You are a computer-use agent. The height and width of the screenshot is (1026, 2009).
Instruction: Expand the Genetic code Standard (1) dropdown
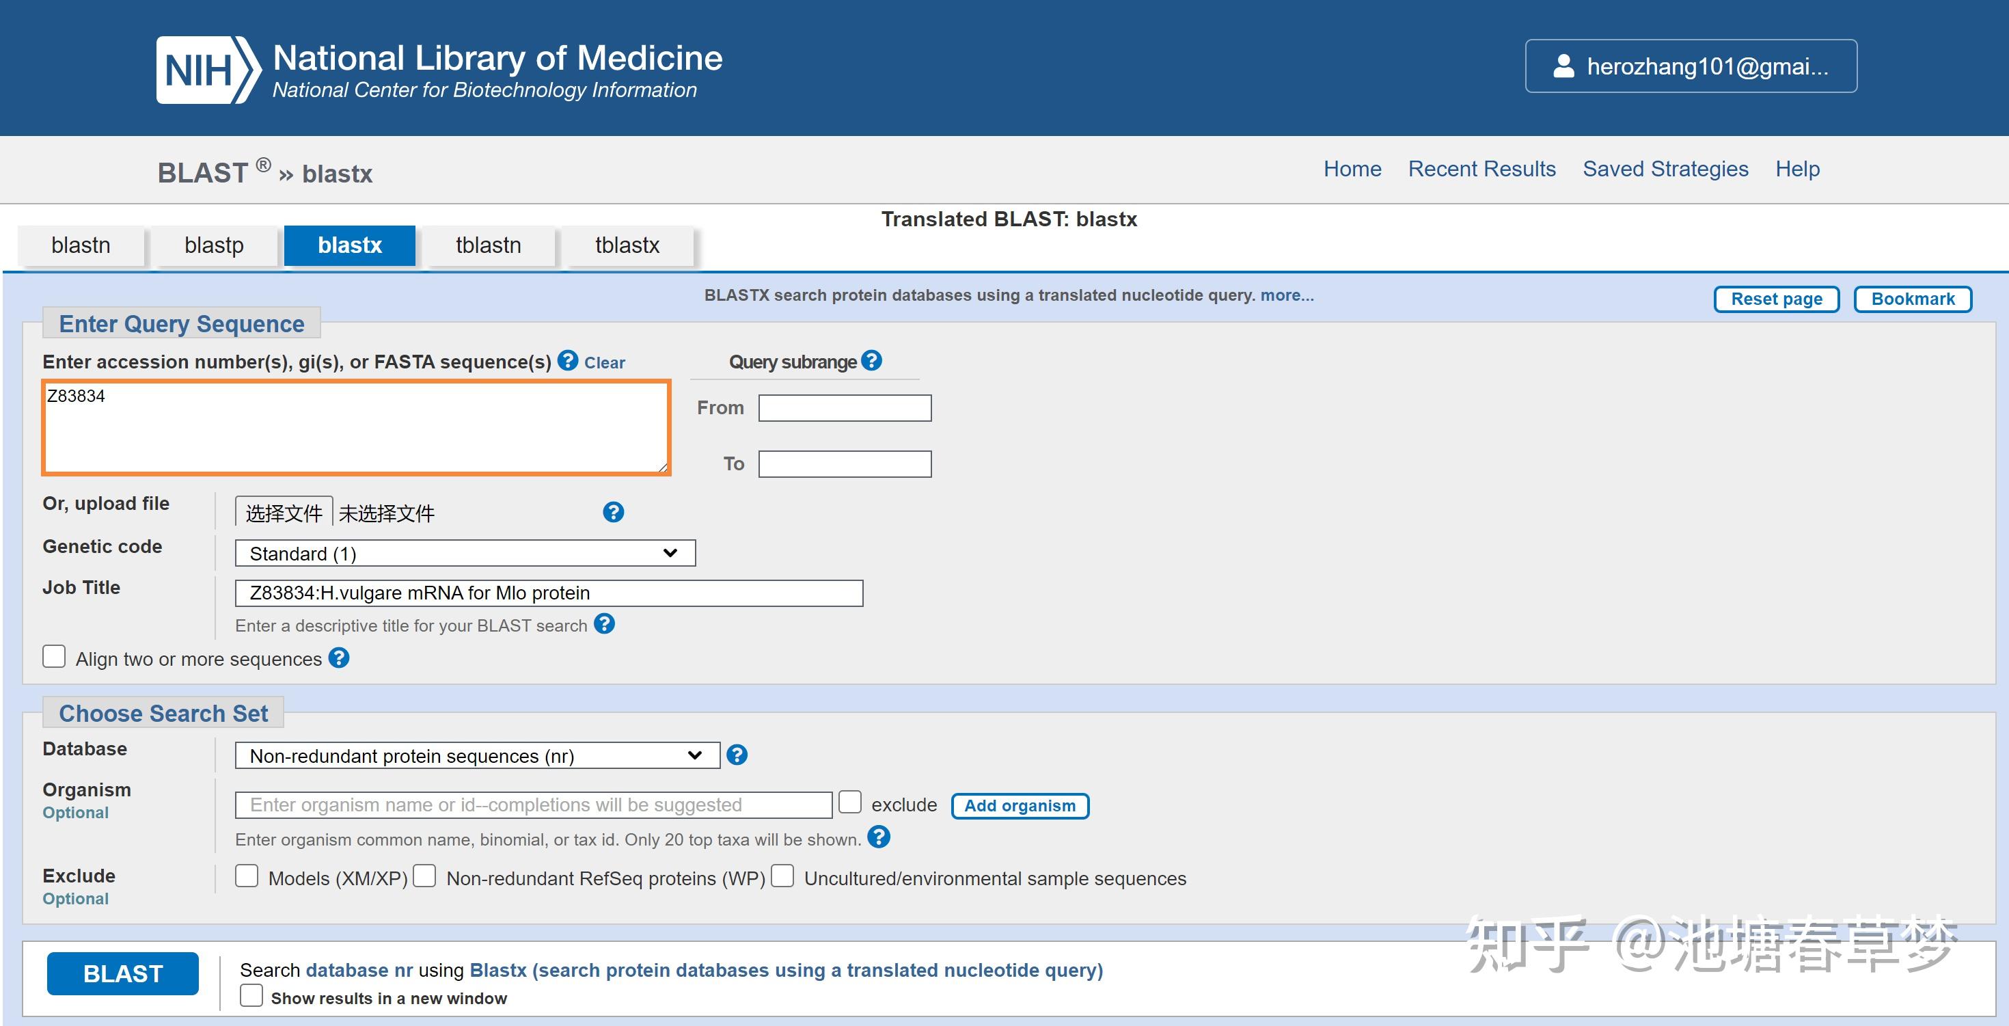click(x=464, y=553)
